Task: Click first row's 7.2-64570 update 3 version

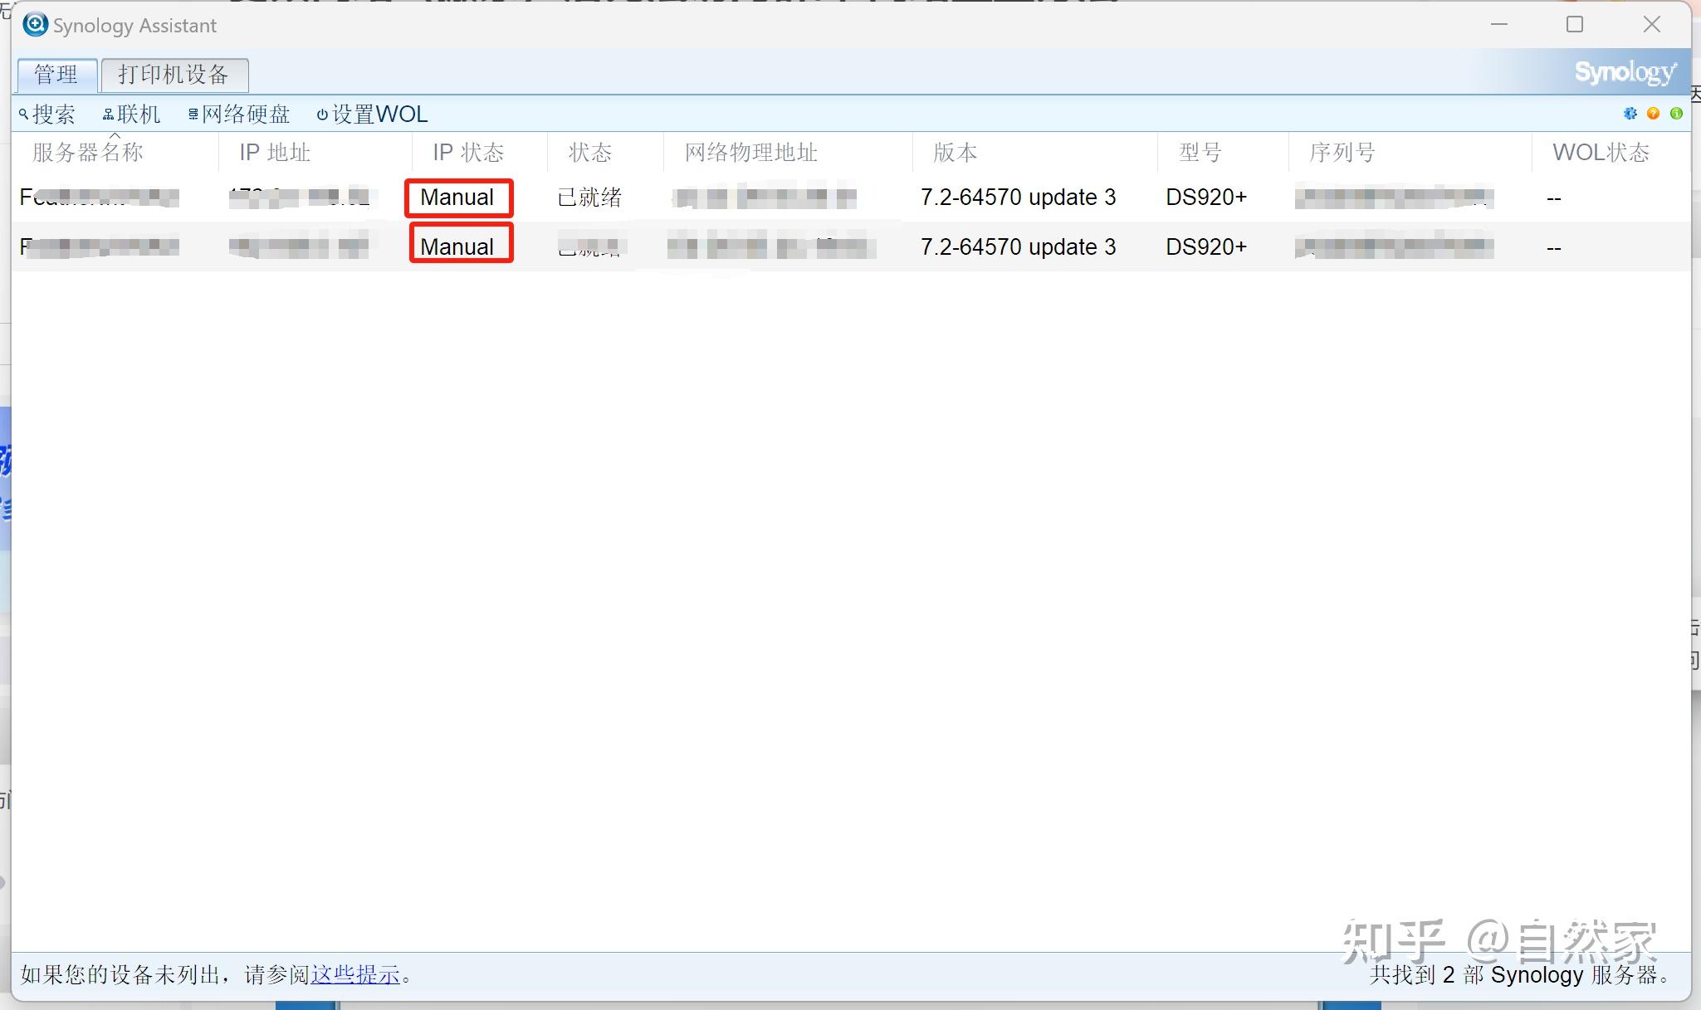Action: click(x=1019, y=198)
